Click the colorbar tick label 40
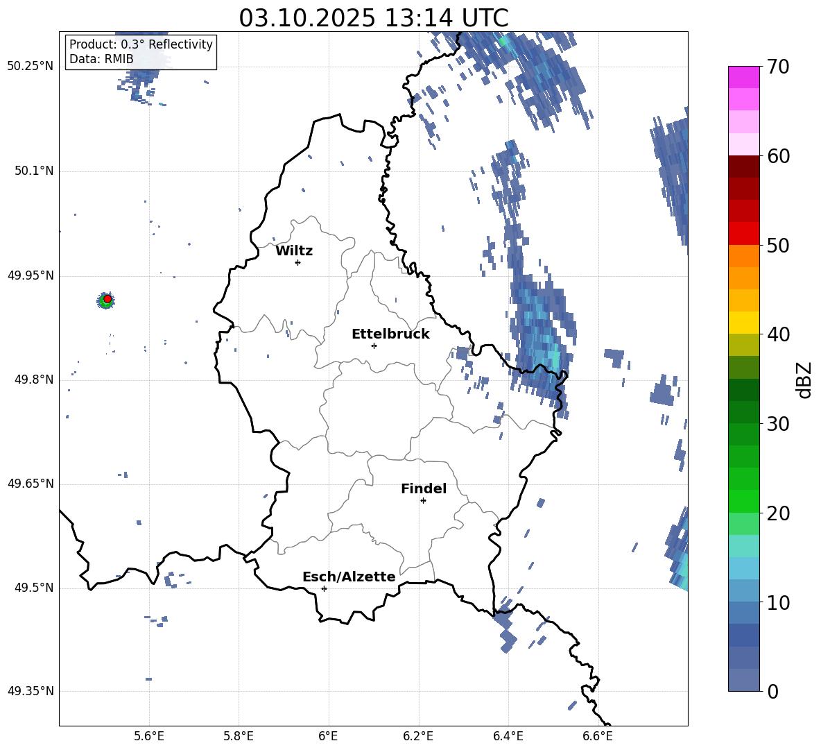 tap(778, 334)
